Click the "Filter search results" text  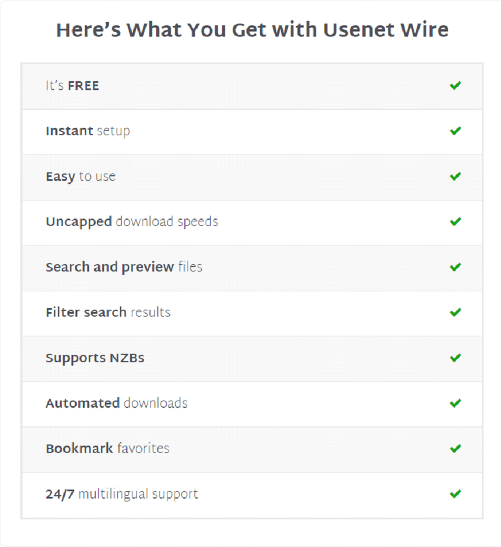pyautogui.click(x=108, y=313)
